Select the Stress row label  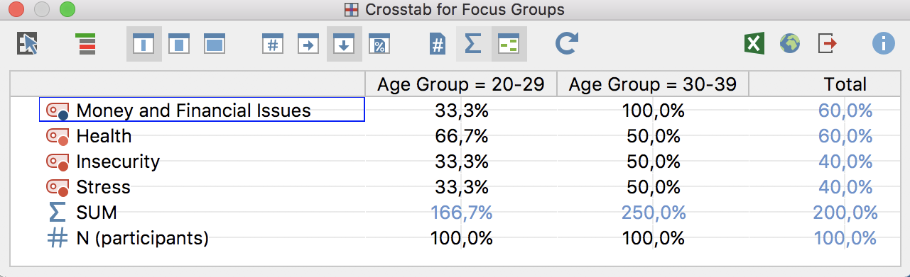103,187
